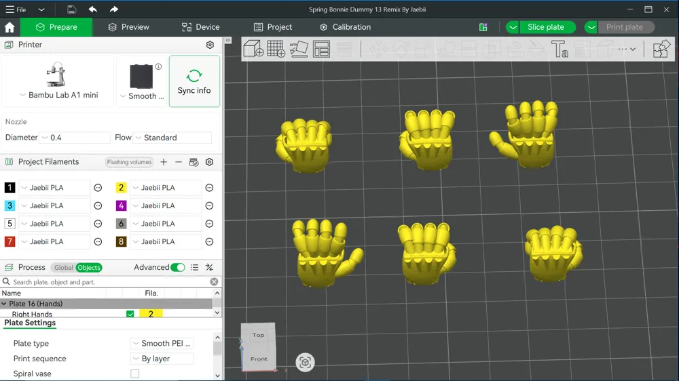
Task: Toggle the Right Hands printable checkbox
Action: tap(130, 314)
